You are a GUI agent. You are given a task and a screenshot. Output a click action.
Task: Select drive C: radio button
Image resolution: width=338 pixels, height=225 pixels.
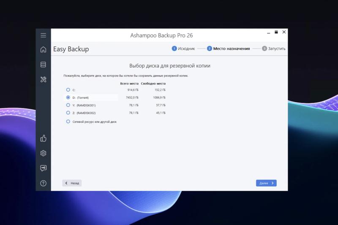68,90
